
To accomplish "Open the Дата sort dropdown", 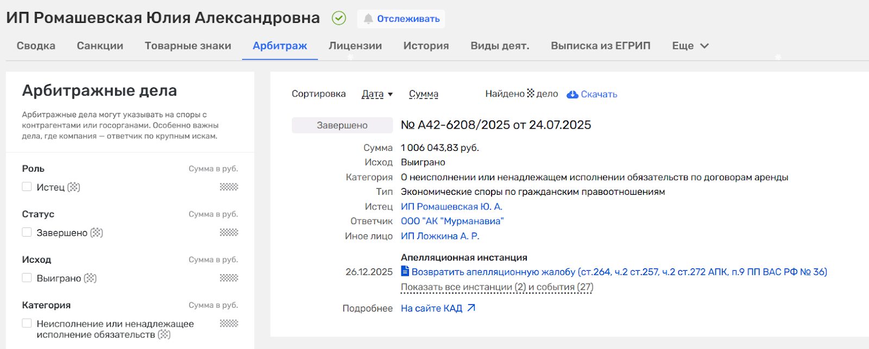I will click(x=377, y=94).
